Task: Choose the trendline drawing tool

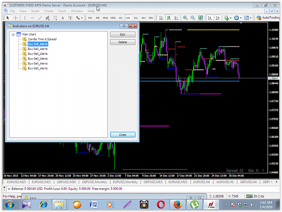Action: [40, 18]
